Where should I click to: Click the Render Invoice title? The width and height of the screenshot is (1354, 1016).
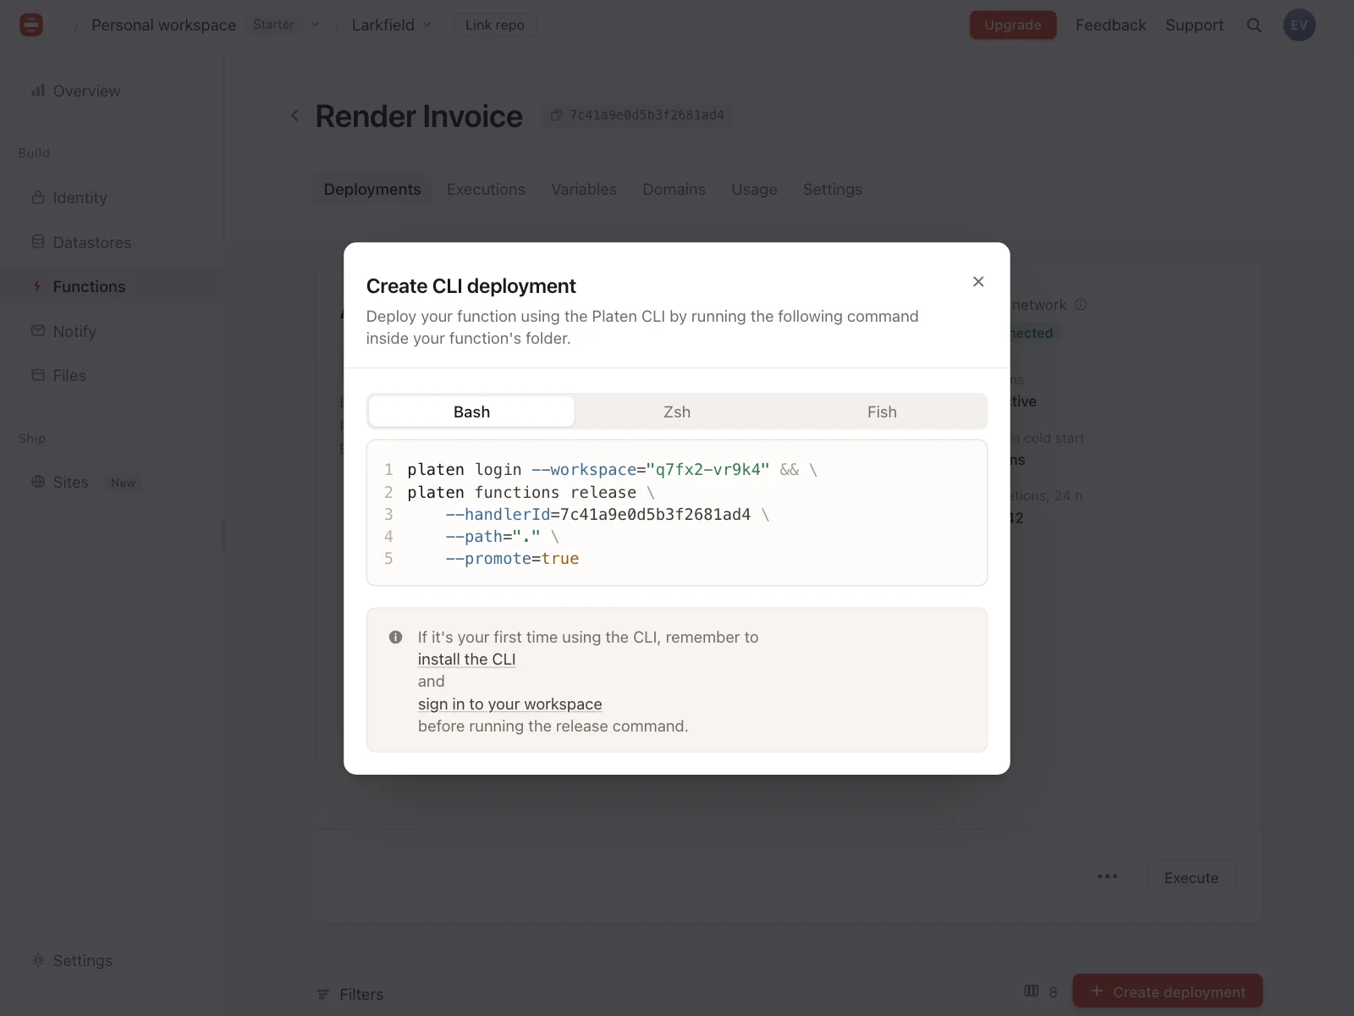point(419,116)
